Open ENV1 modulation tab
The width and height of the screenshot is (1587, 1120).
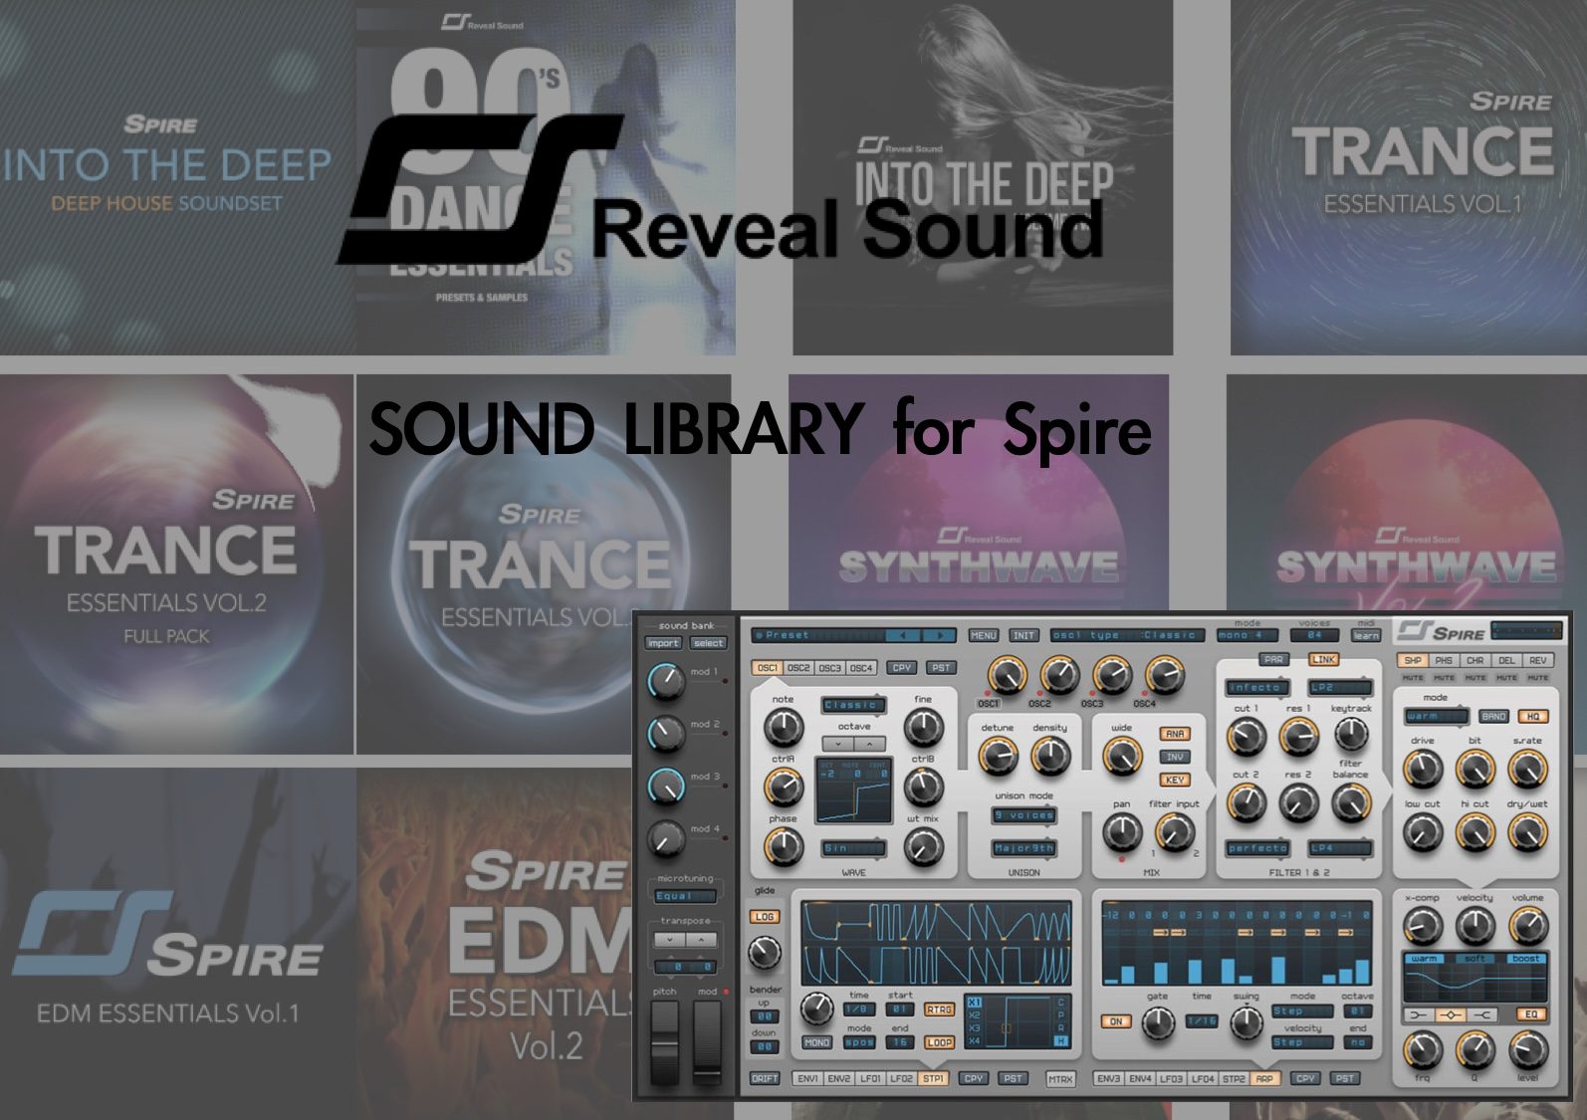(x=807, y=1078)
